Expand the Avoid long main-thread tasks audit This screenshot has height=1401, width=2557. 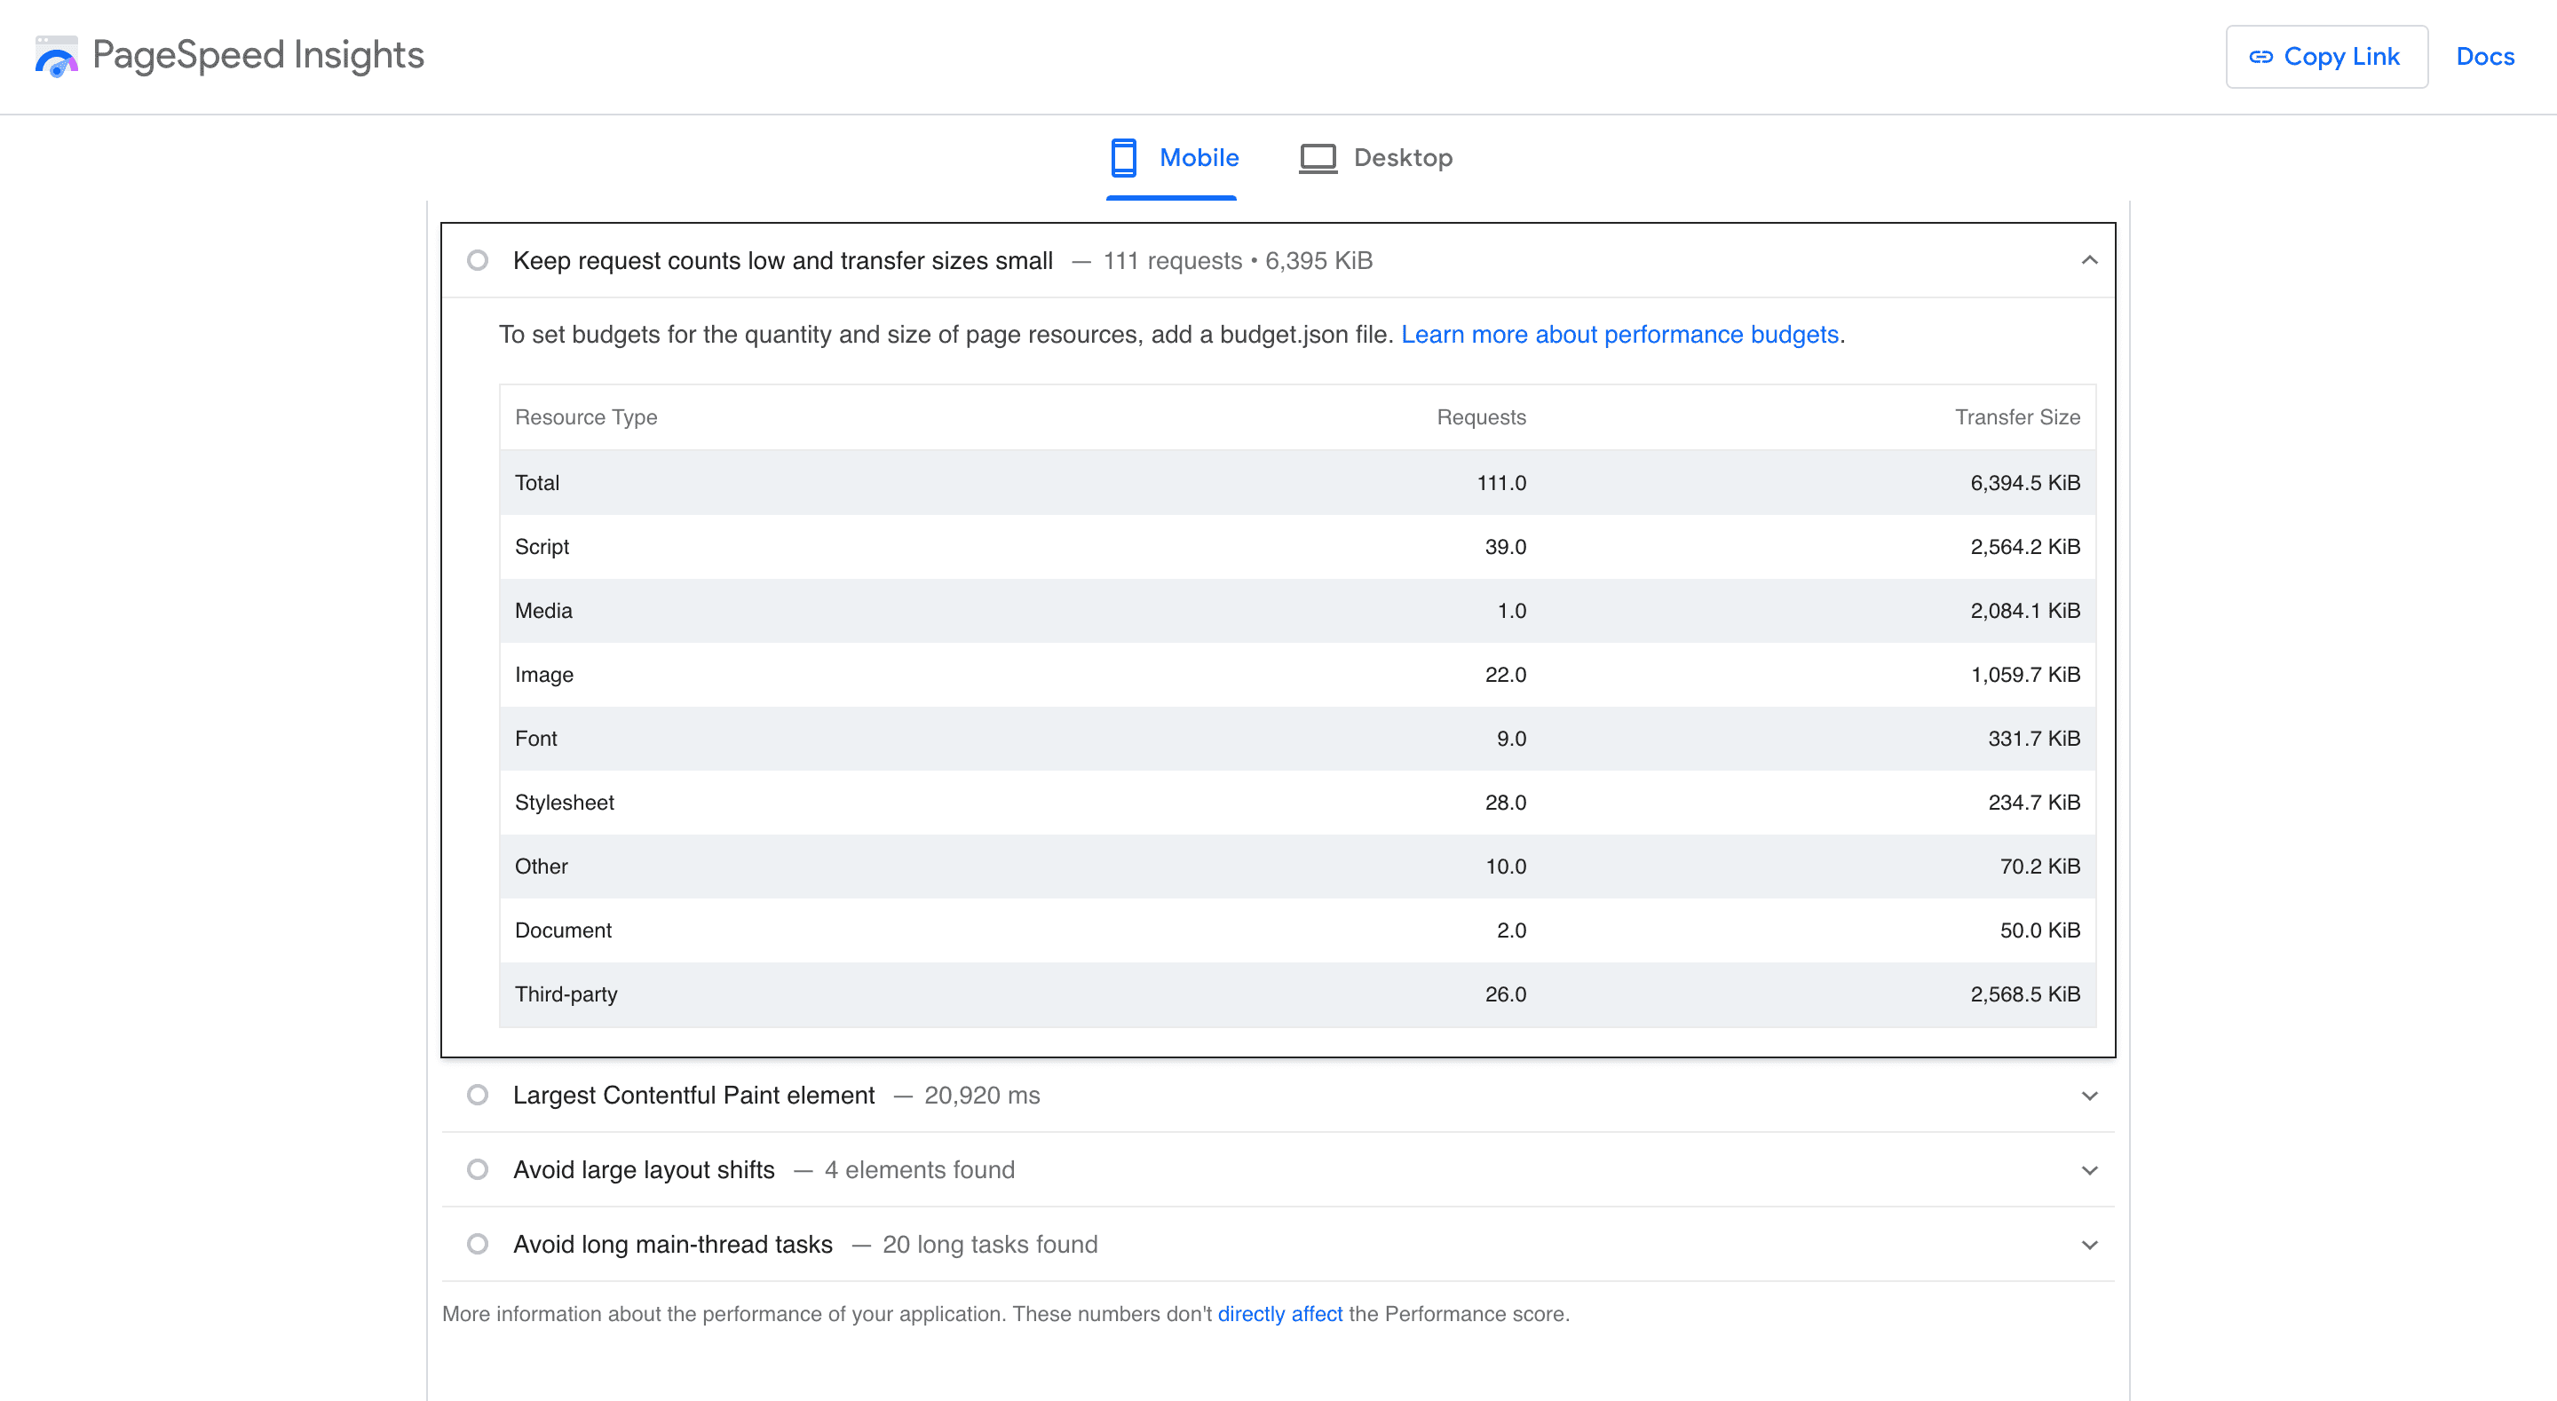(x=2089, y=1244)
